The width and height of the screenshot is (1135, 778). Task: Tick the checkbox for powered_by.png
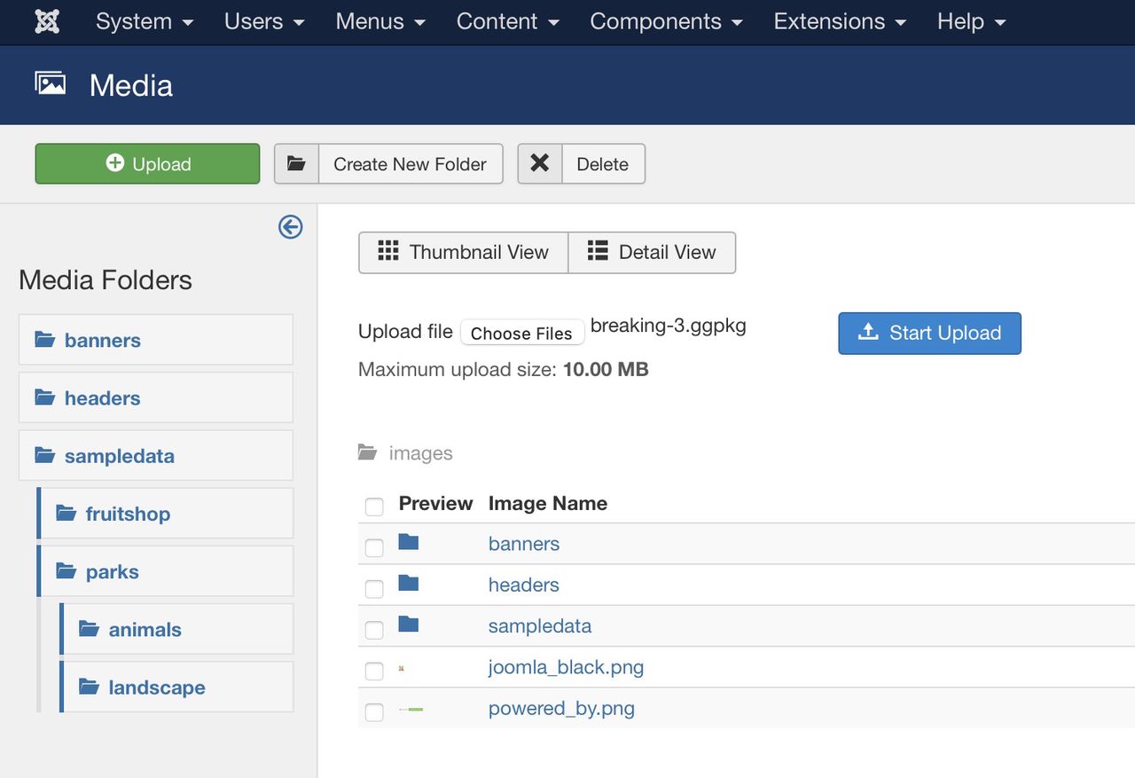point(374,711)
